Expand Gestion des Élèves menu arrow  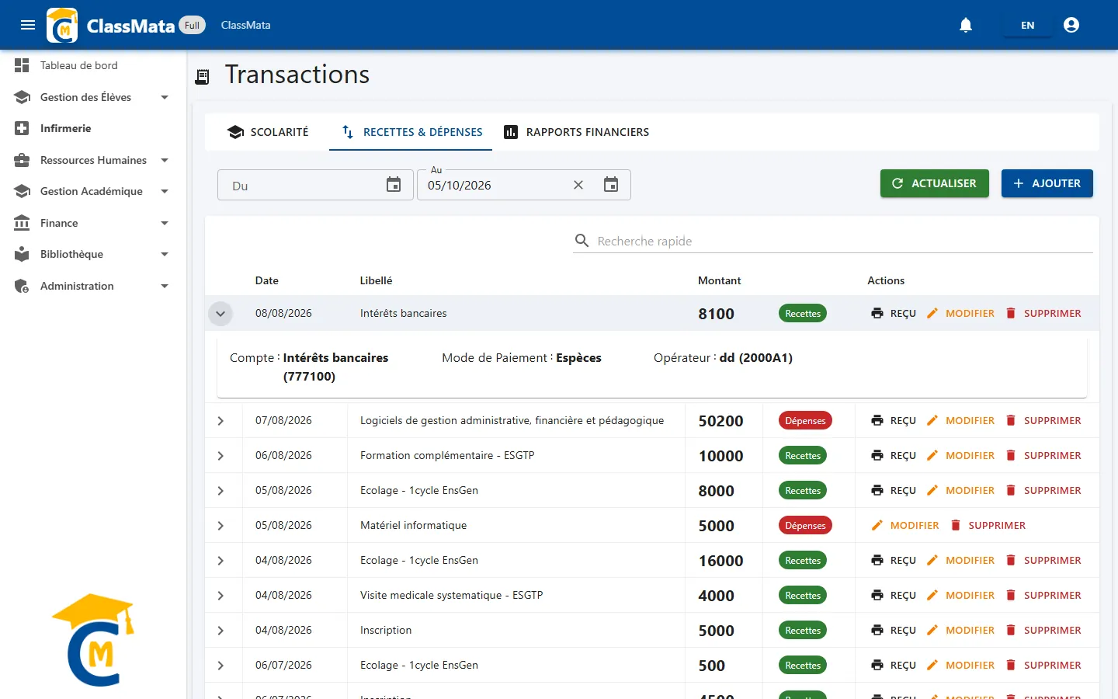pyautogui.click(x=165, y=97)
